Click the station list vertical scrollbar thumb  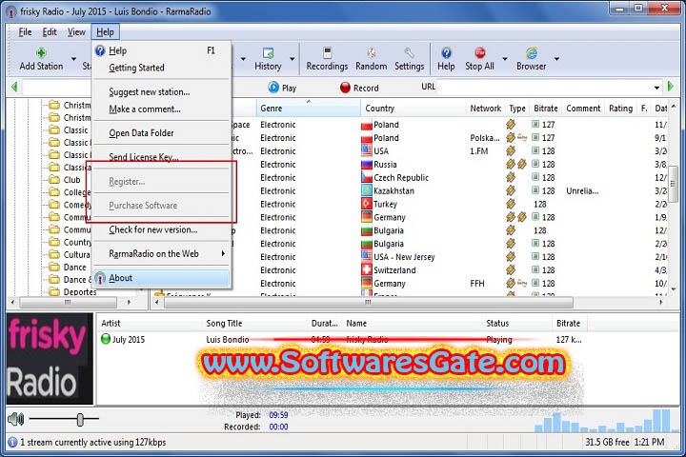point(674,184)
